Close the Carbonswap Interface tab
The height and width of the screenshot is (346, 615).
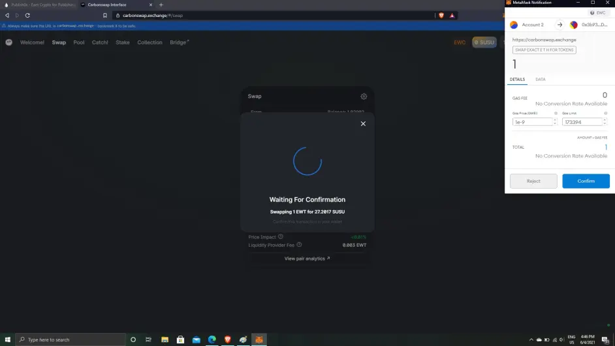(x=151, y=5)
